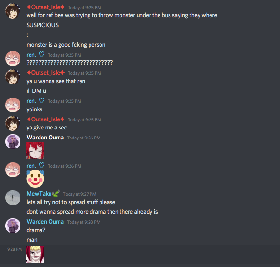Open ren.'s avatar beside the question marks message
The width and height of the screenshot is (280, 267).
pos(13,59)
